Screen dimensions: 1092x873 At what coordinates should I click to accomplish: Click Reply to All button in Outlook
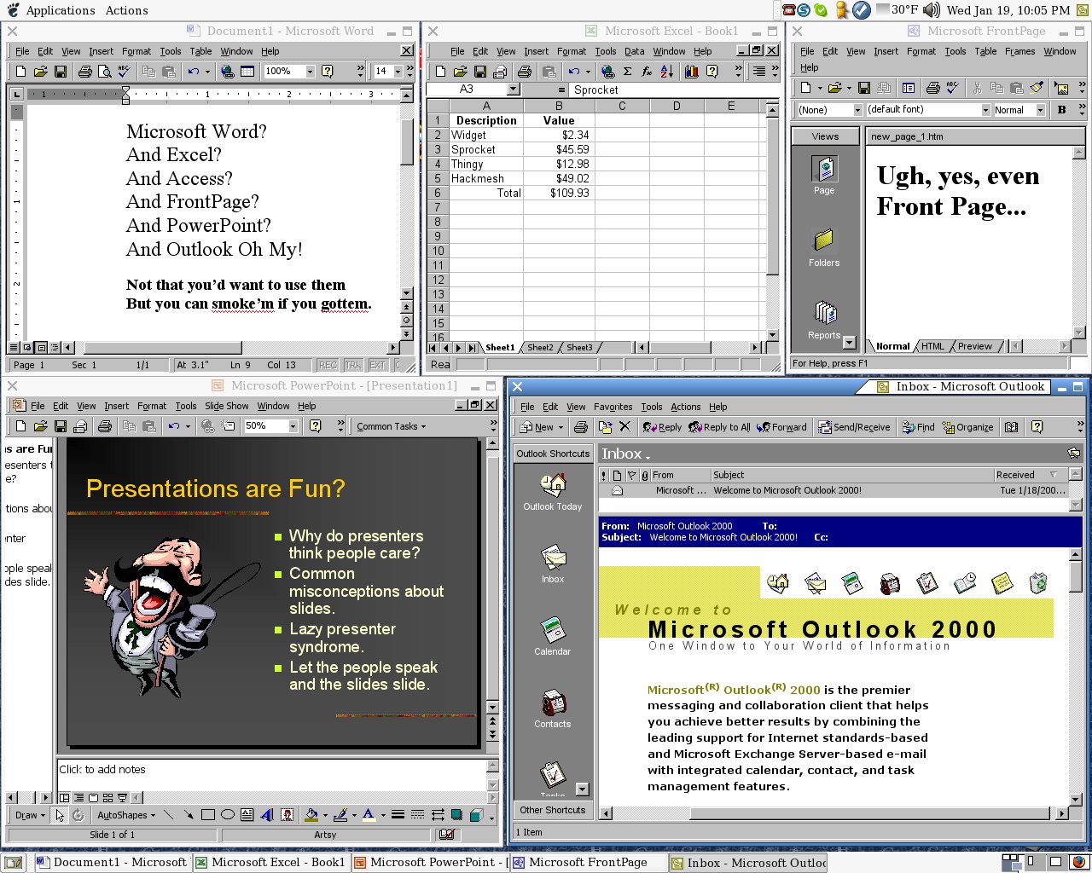tap(719, 427)
